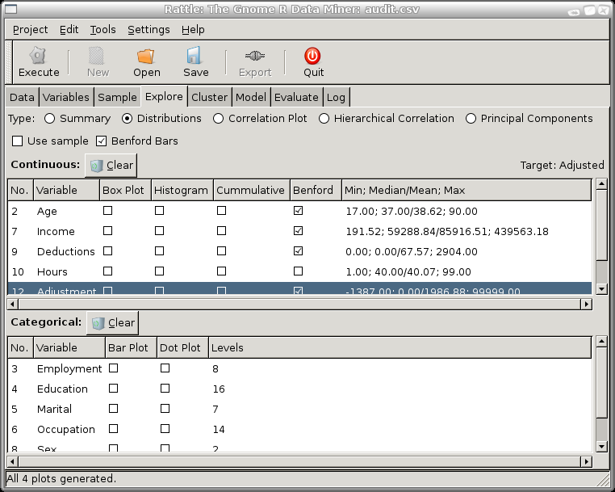The image size is (615, 492).
Task: Uncheck Benford for Deductions
Action: [x=298, y=251]
